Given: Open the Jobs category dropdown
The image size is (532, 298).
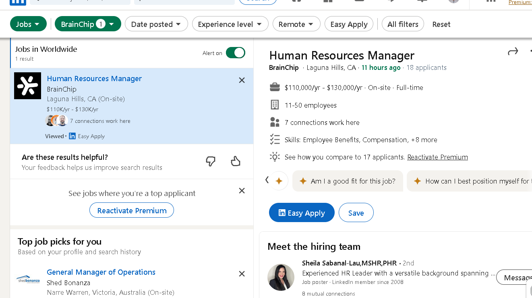Looking at the screenshot, I should pyautogui.click(x=28, y=24).
